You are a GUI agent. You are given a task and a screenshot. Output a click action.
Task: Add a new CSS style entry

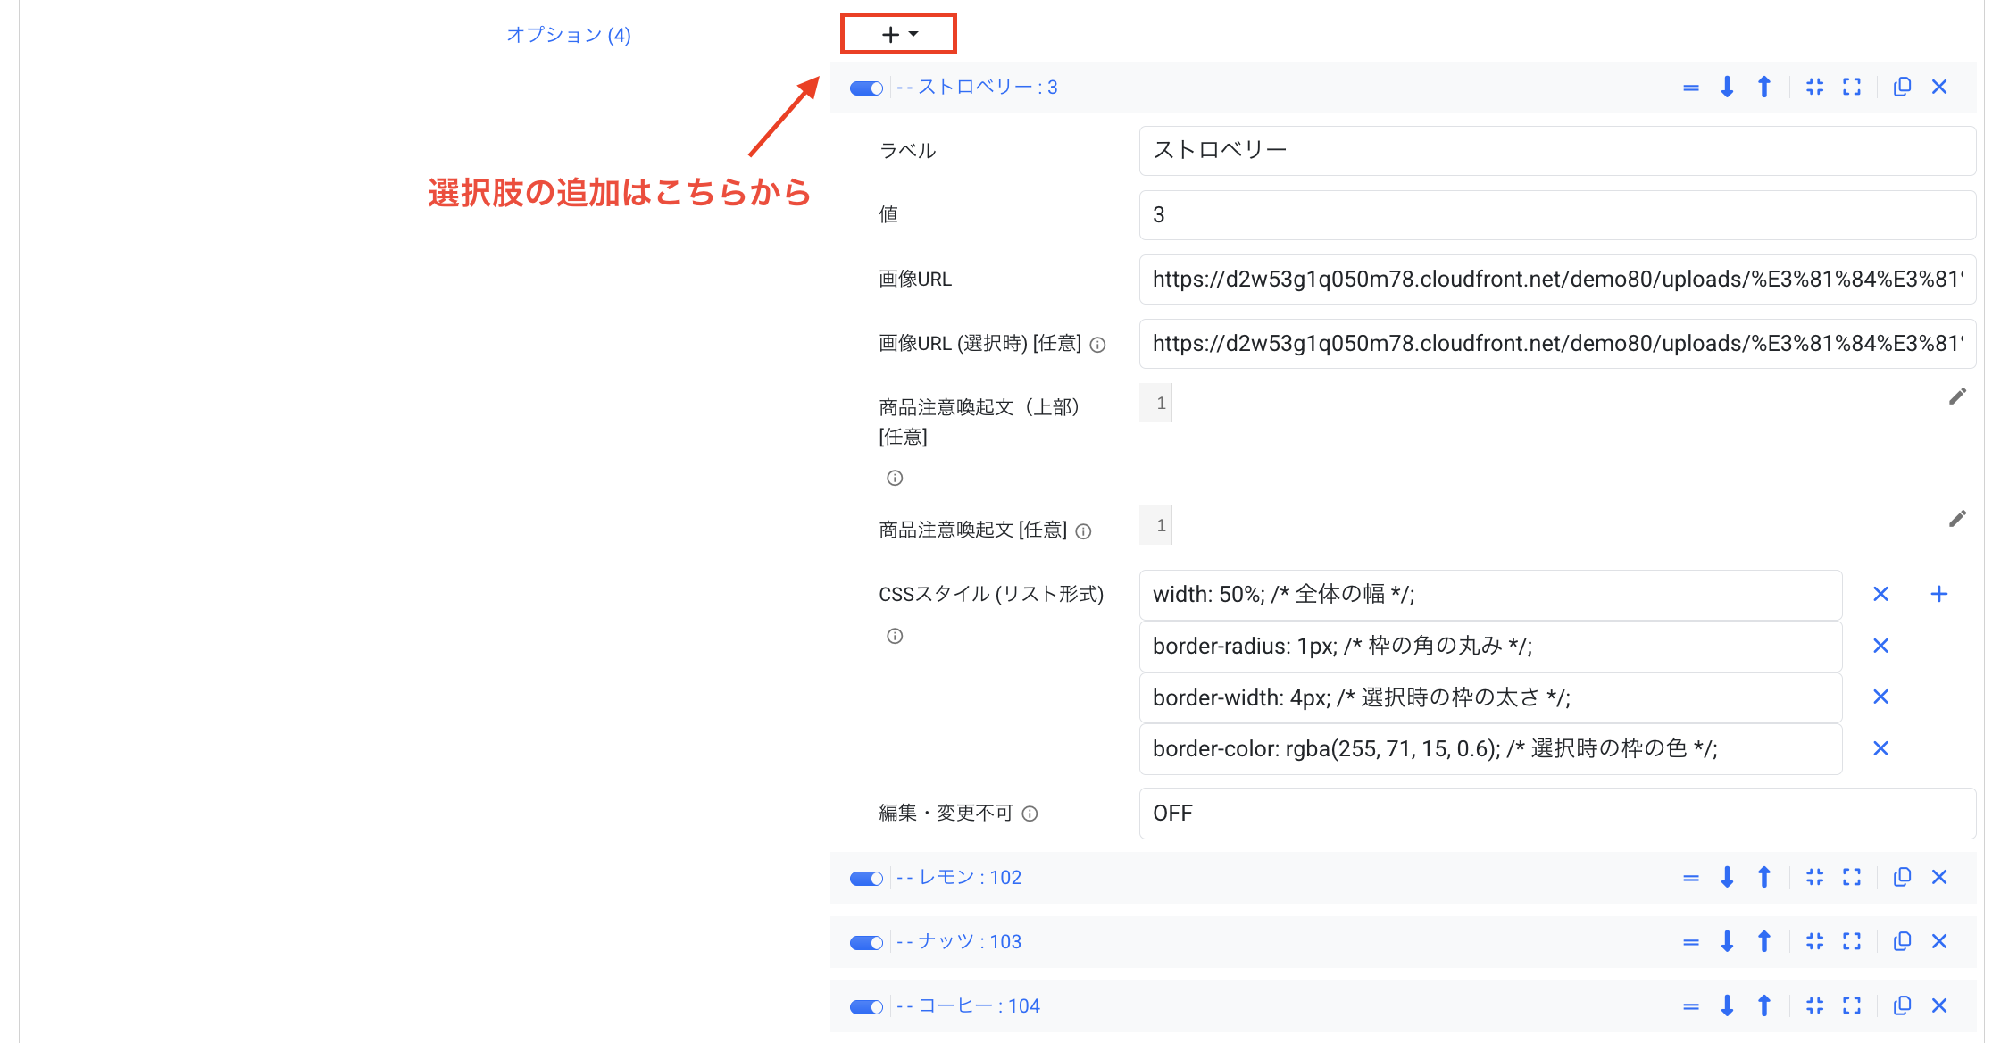[x=1939, y=594]
